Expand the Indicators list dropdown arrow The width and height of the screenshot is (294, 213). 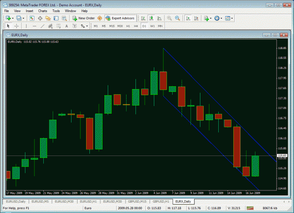pyautogui.click(x=211, y=18)
